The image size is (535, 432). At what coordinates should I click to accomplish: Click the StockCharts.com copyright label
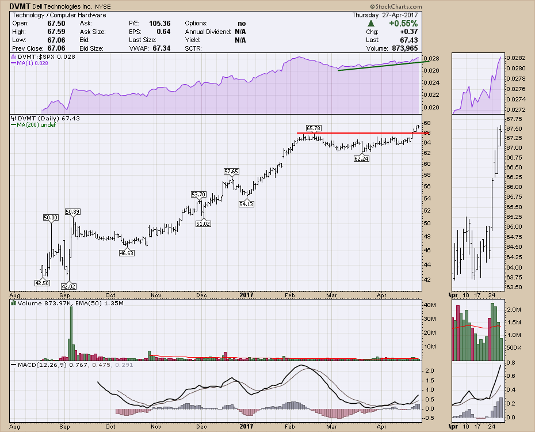[396, 6]
